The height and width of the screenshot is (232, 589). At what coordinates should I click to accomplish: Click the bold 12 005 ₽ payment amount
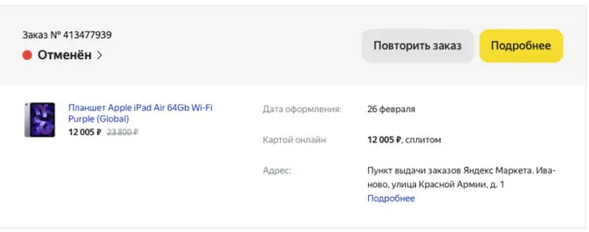(384, 140)
